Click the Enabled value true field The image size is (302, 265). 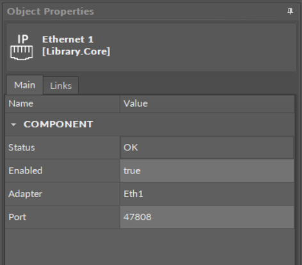(x=207, y=171)
